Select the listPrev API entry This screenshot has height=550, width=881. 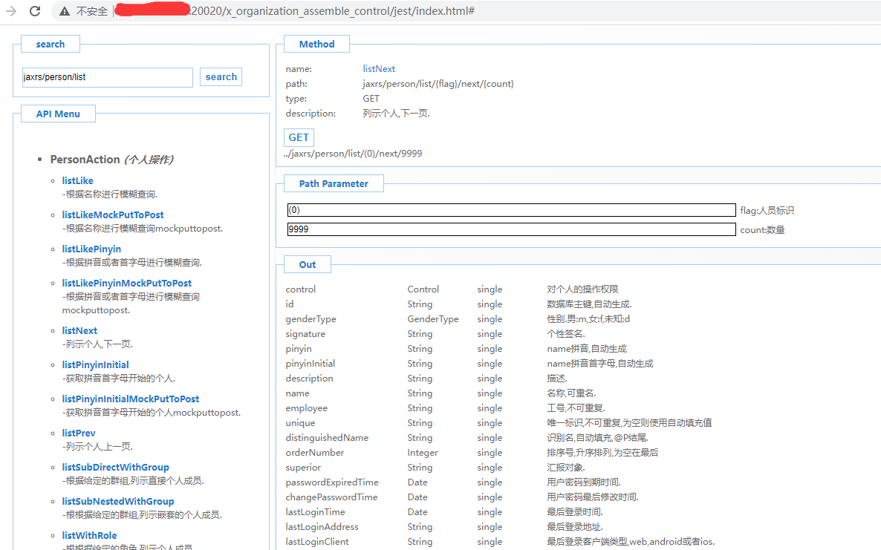pos(79,433)
